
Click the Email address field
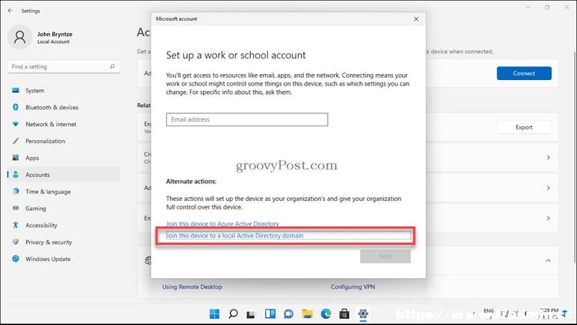[x=247, y=119]
